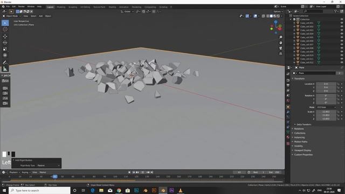Toggle viewport overlays button
The width and height of the screenshot is (345, 194).
point(255,16)
